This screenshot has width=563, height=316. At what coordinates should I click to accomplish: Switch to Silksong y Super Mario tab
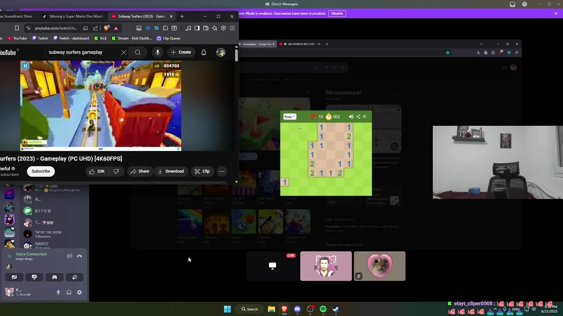(73, 16)
